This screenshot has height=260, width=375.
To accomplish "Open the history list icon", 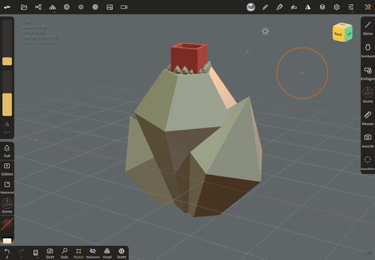I will (36, 253).
